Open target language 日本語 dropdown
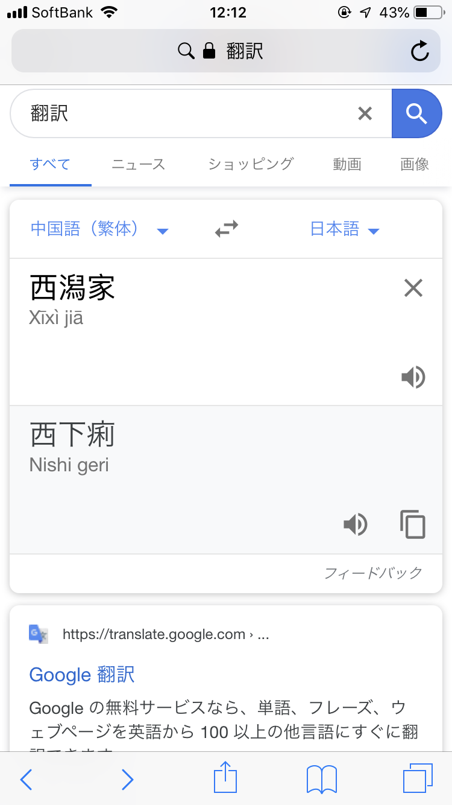Viewport: 452px width, 805px height. (x=345, y=229)
